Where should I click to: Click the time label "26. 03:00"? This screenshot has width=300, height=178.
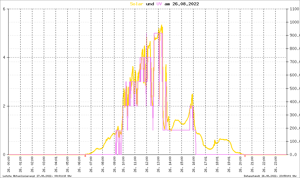[x=44, y=164]
